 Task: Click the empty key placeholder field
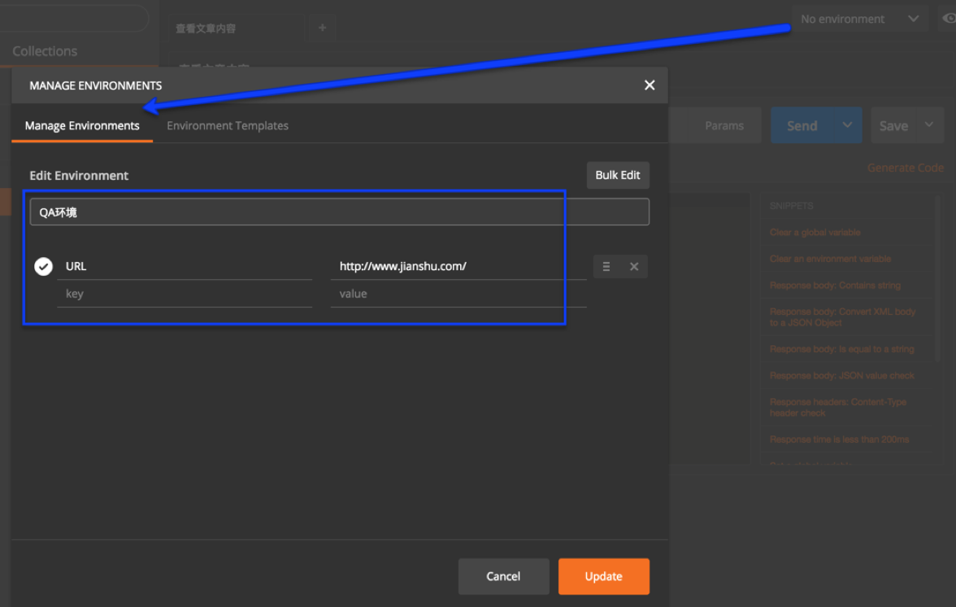point(184,294)
